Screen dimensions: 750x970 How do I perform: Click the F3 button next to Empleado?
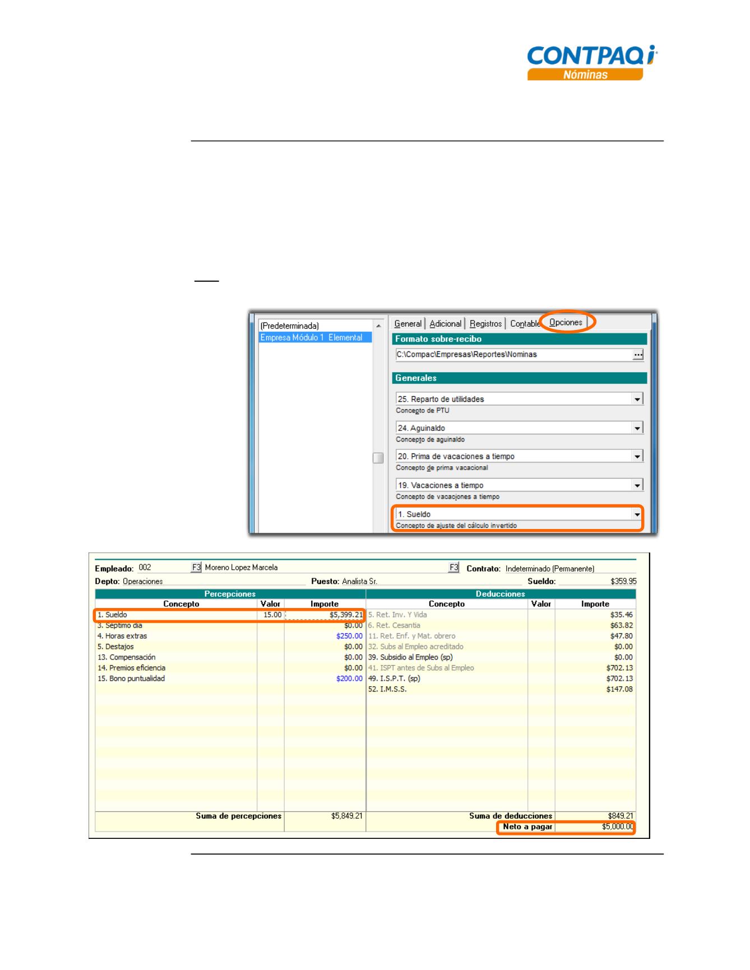coord(196,567)
